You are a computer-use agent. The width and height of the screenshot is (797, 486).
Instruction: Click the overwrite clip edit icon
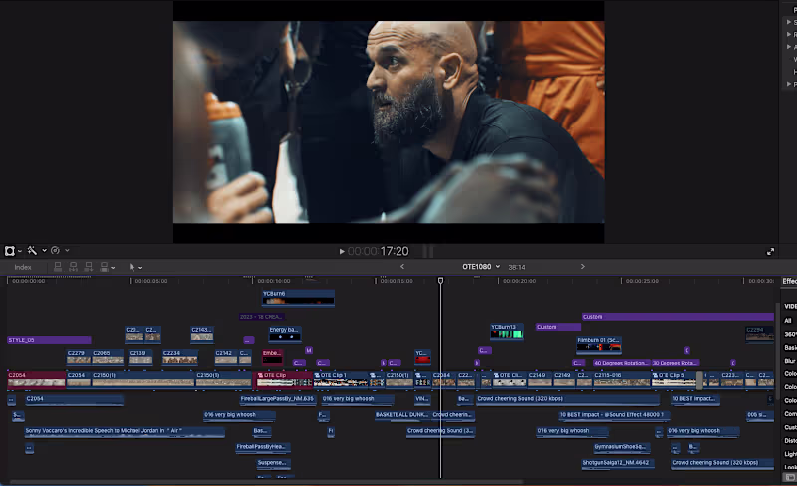coord(105,267)
